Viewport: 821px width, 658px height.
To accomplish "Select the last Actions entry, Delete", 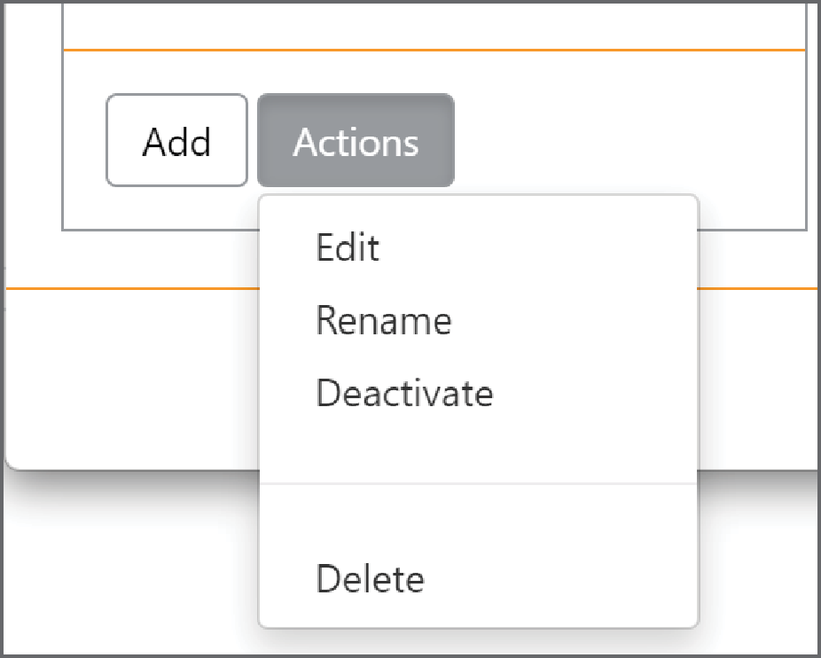I will click(x=479, y=579).
